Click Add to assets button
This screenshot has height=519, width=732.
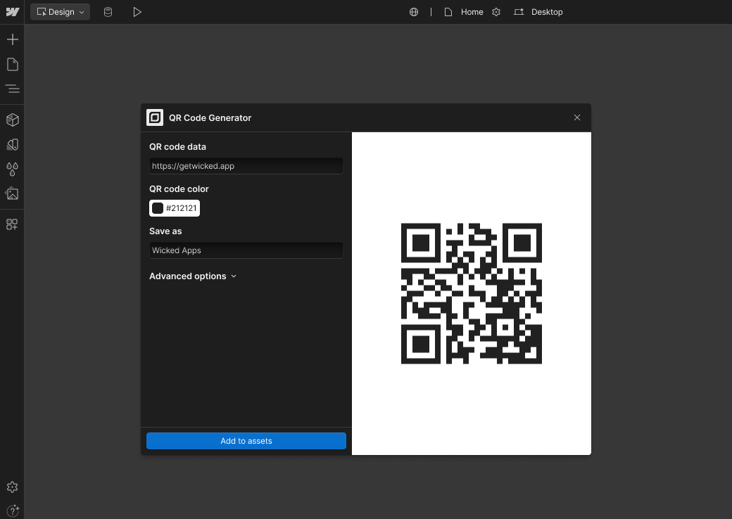coord(246,441)
